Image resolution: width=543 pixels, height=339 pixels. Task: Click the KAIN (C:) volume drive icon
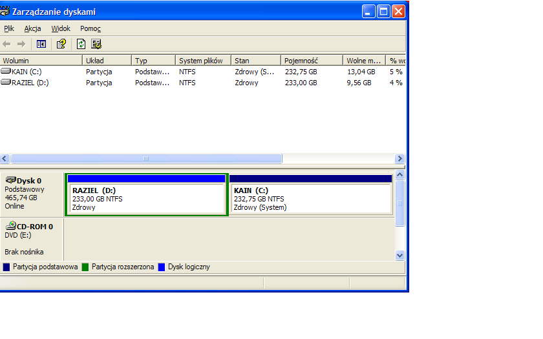pyautogui.click(x=6, y=71)
